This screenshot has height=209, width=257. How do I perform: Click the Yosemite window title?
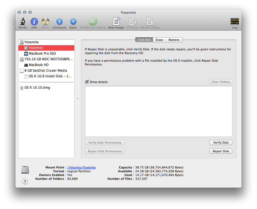128,12
